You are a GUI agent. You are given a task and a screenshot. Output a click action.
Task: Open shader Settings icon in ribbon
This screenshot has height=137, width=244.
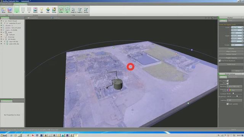pyautogui.click(x=54, y=10)
